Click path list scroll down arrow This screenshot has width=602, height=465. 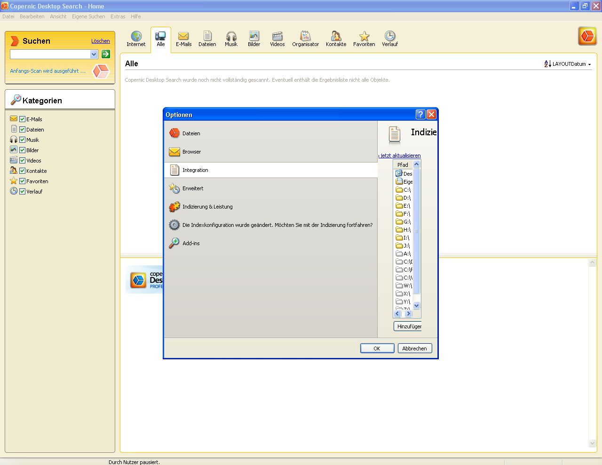pyautogui.click(x=417, y=306)
